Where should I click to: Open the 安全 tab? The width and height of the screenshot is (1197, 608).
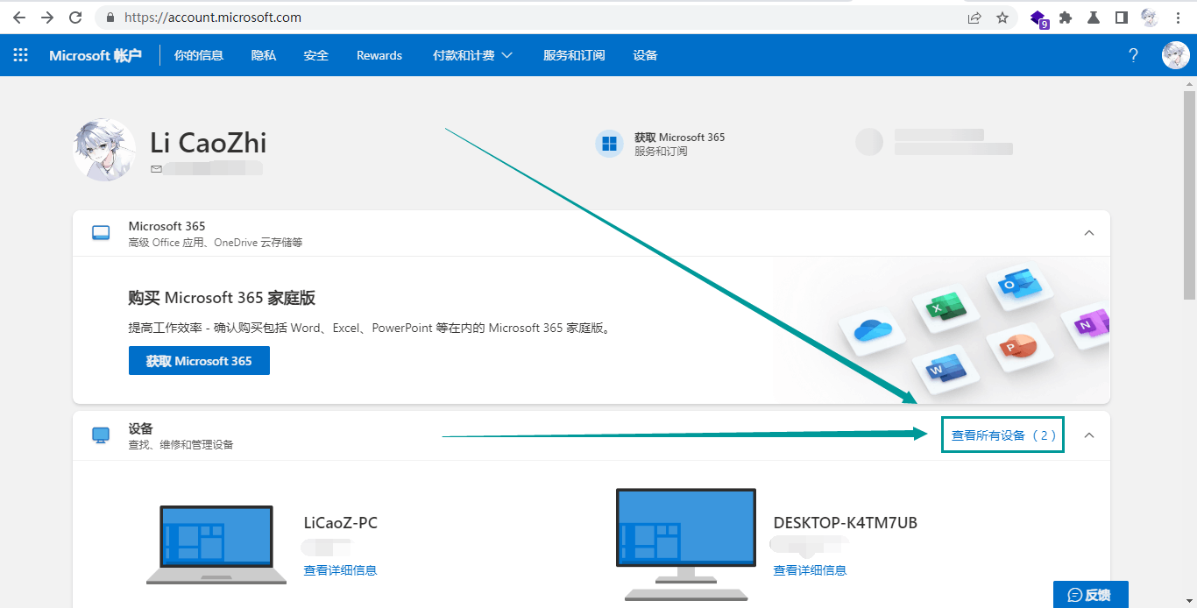pos(316,55)
